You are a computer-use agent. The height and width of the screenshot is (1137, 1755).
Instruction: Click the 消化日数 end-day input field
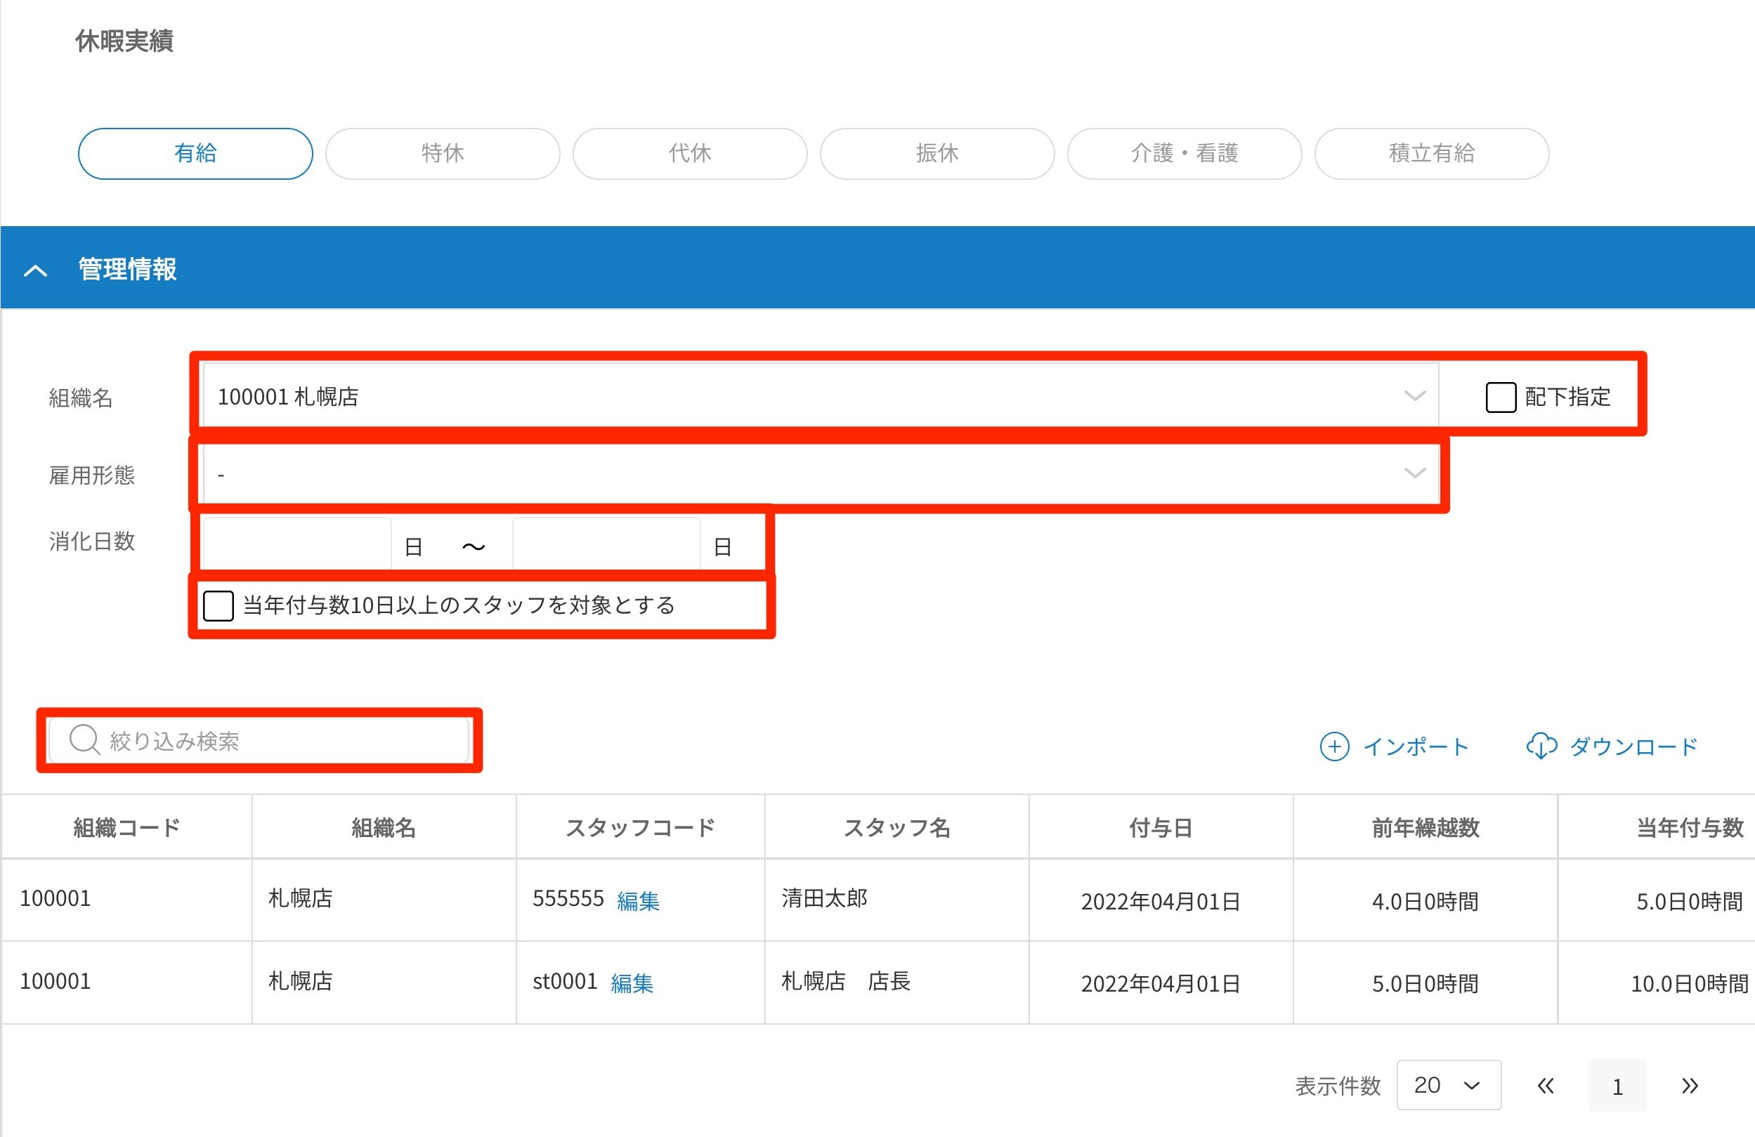(606, 544)
